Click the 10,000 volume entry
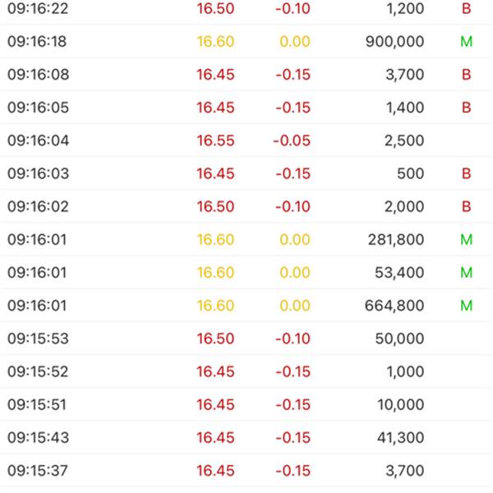The width and height of the screenshot is (493, 493). (x=398, y=404)
